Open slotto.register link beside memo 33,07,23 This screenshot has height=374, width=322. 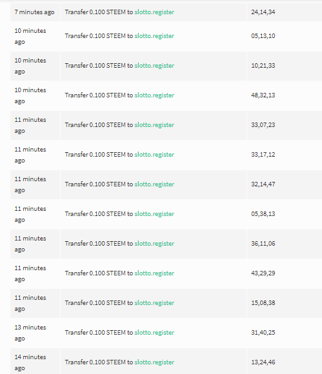[154, 125]
